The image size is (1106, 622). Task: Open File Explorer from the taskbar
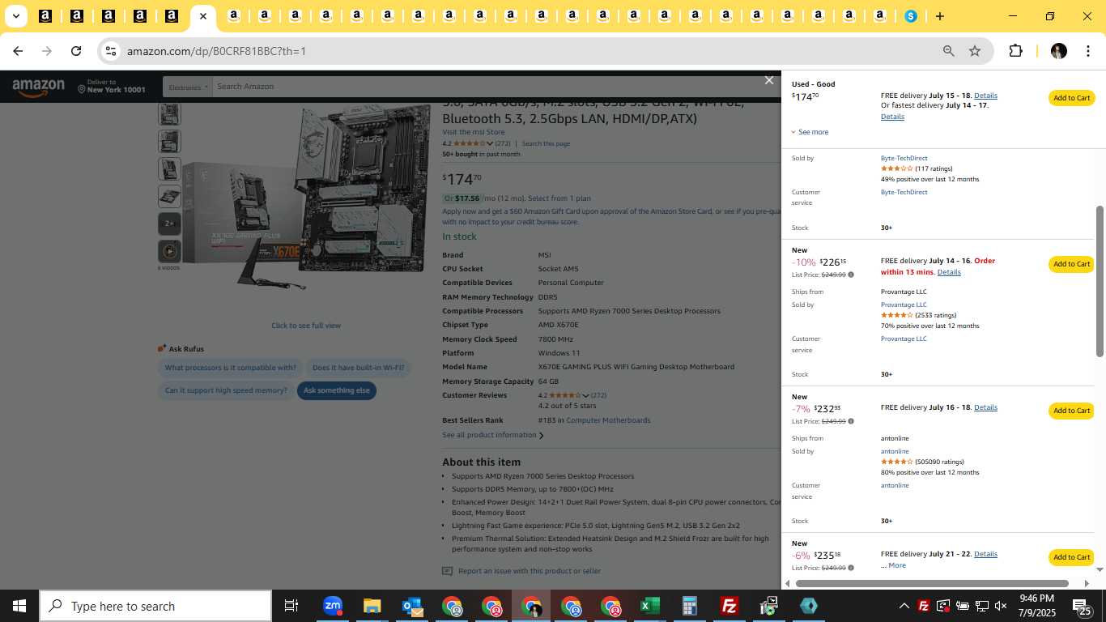372,606
